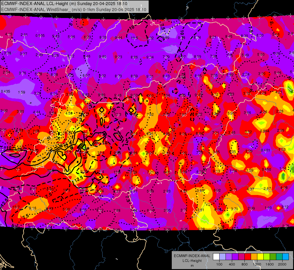Click the grid value 5.96
The width and height of the screenshot is (294, 270).
pyautogui.click(x=71, y=37)
